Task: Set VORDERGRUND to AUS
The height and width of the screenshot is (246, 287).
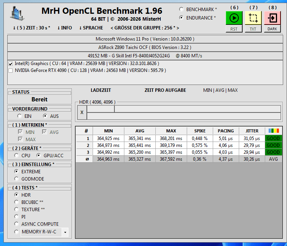Action: point(45,116)
